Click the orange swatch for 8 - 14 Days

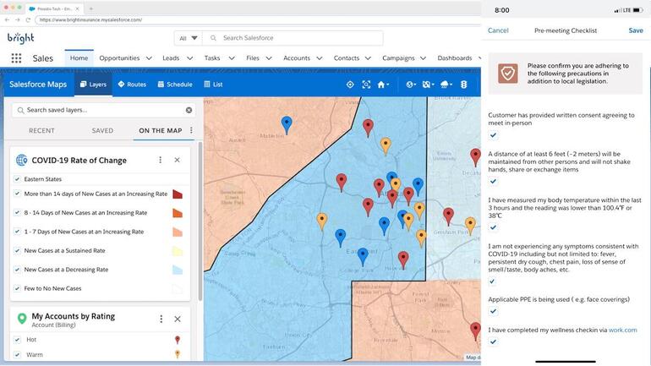178,213
